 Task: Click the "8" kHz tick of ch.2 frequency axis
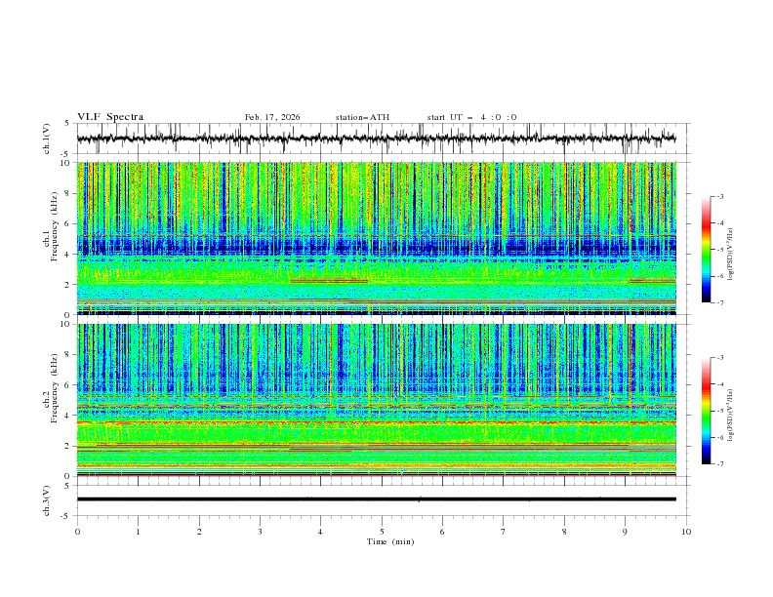coord(68,355)
